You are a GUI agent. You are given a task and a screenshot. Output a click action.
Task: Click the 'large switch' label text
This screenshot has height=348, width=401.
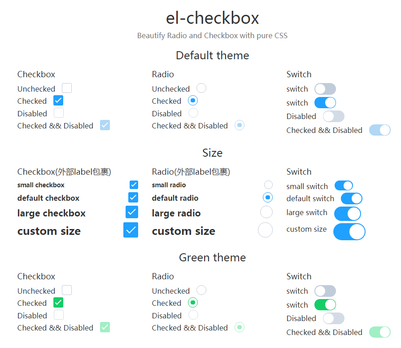click(307, 213)
